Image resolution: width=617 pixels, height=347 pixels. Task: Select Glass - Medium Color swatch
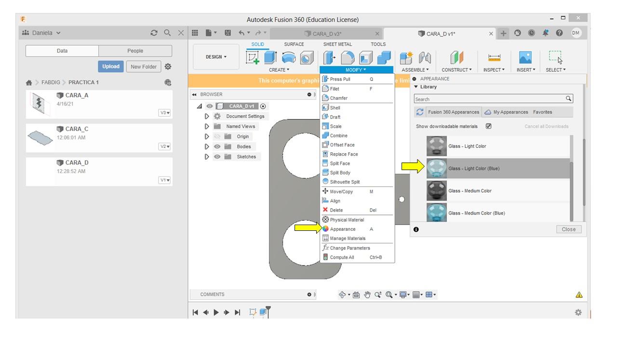pyautogui.click(x=437, y=191)
